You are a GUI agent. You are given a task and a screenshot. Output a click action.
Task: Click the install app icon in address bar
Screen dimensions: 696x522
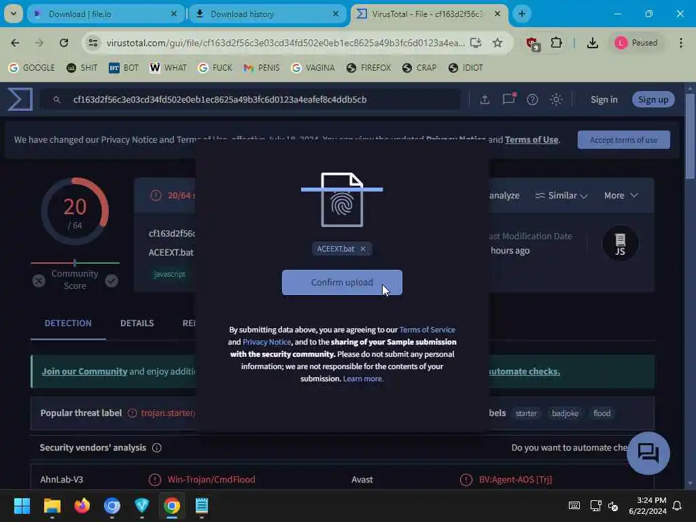(x=476, y=43)
